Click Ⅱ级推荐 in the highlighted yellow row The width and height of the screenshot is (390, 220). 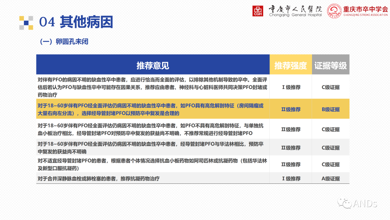(x=291, y=109)
